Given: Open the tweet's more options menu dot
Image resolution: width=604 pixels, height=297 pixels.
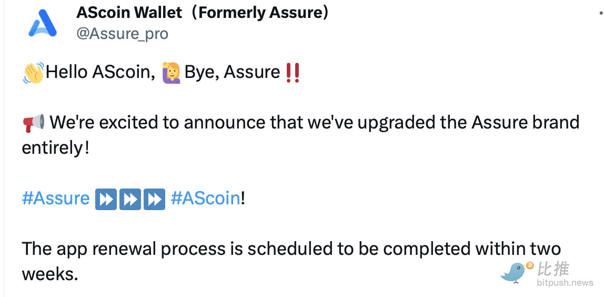Looking at the screenshot, I should click(x=601, y=13).
